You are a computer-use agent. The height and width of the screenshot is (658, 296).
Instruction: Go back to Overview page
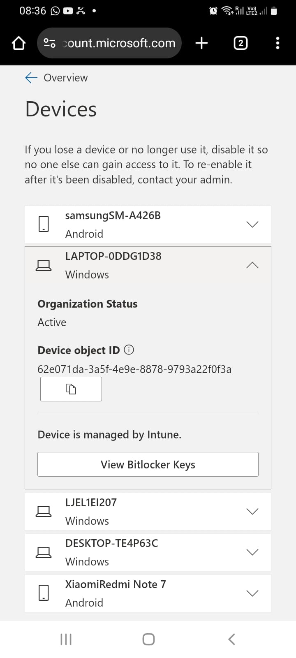click(56, 78)
